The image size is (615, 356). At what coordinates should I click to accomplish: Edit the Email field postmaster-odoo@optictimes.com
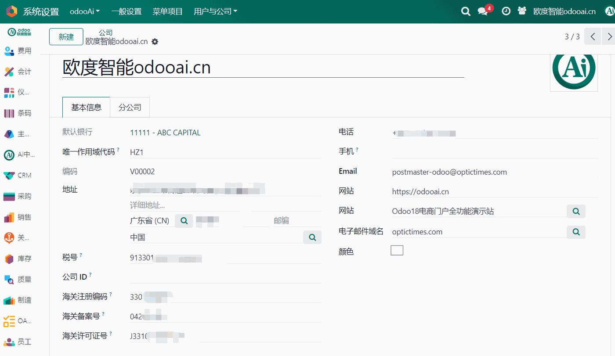(495, 172)
